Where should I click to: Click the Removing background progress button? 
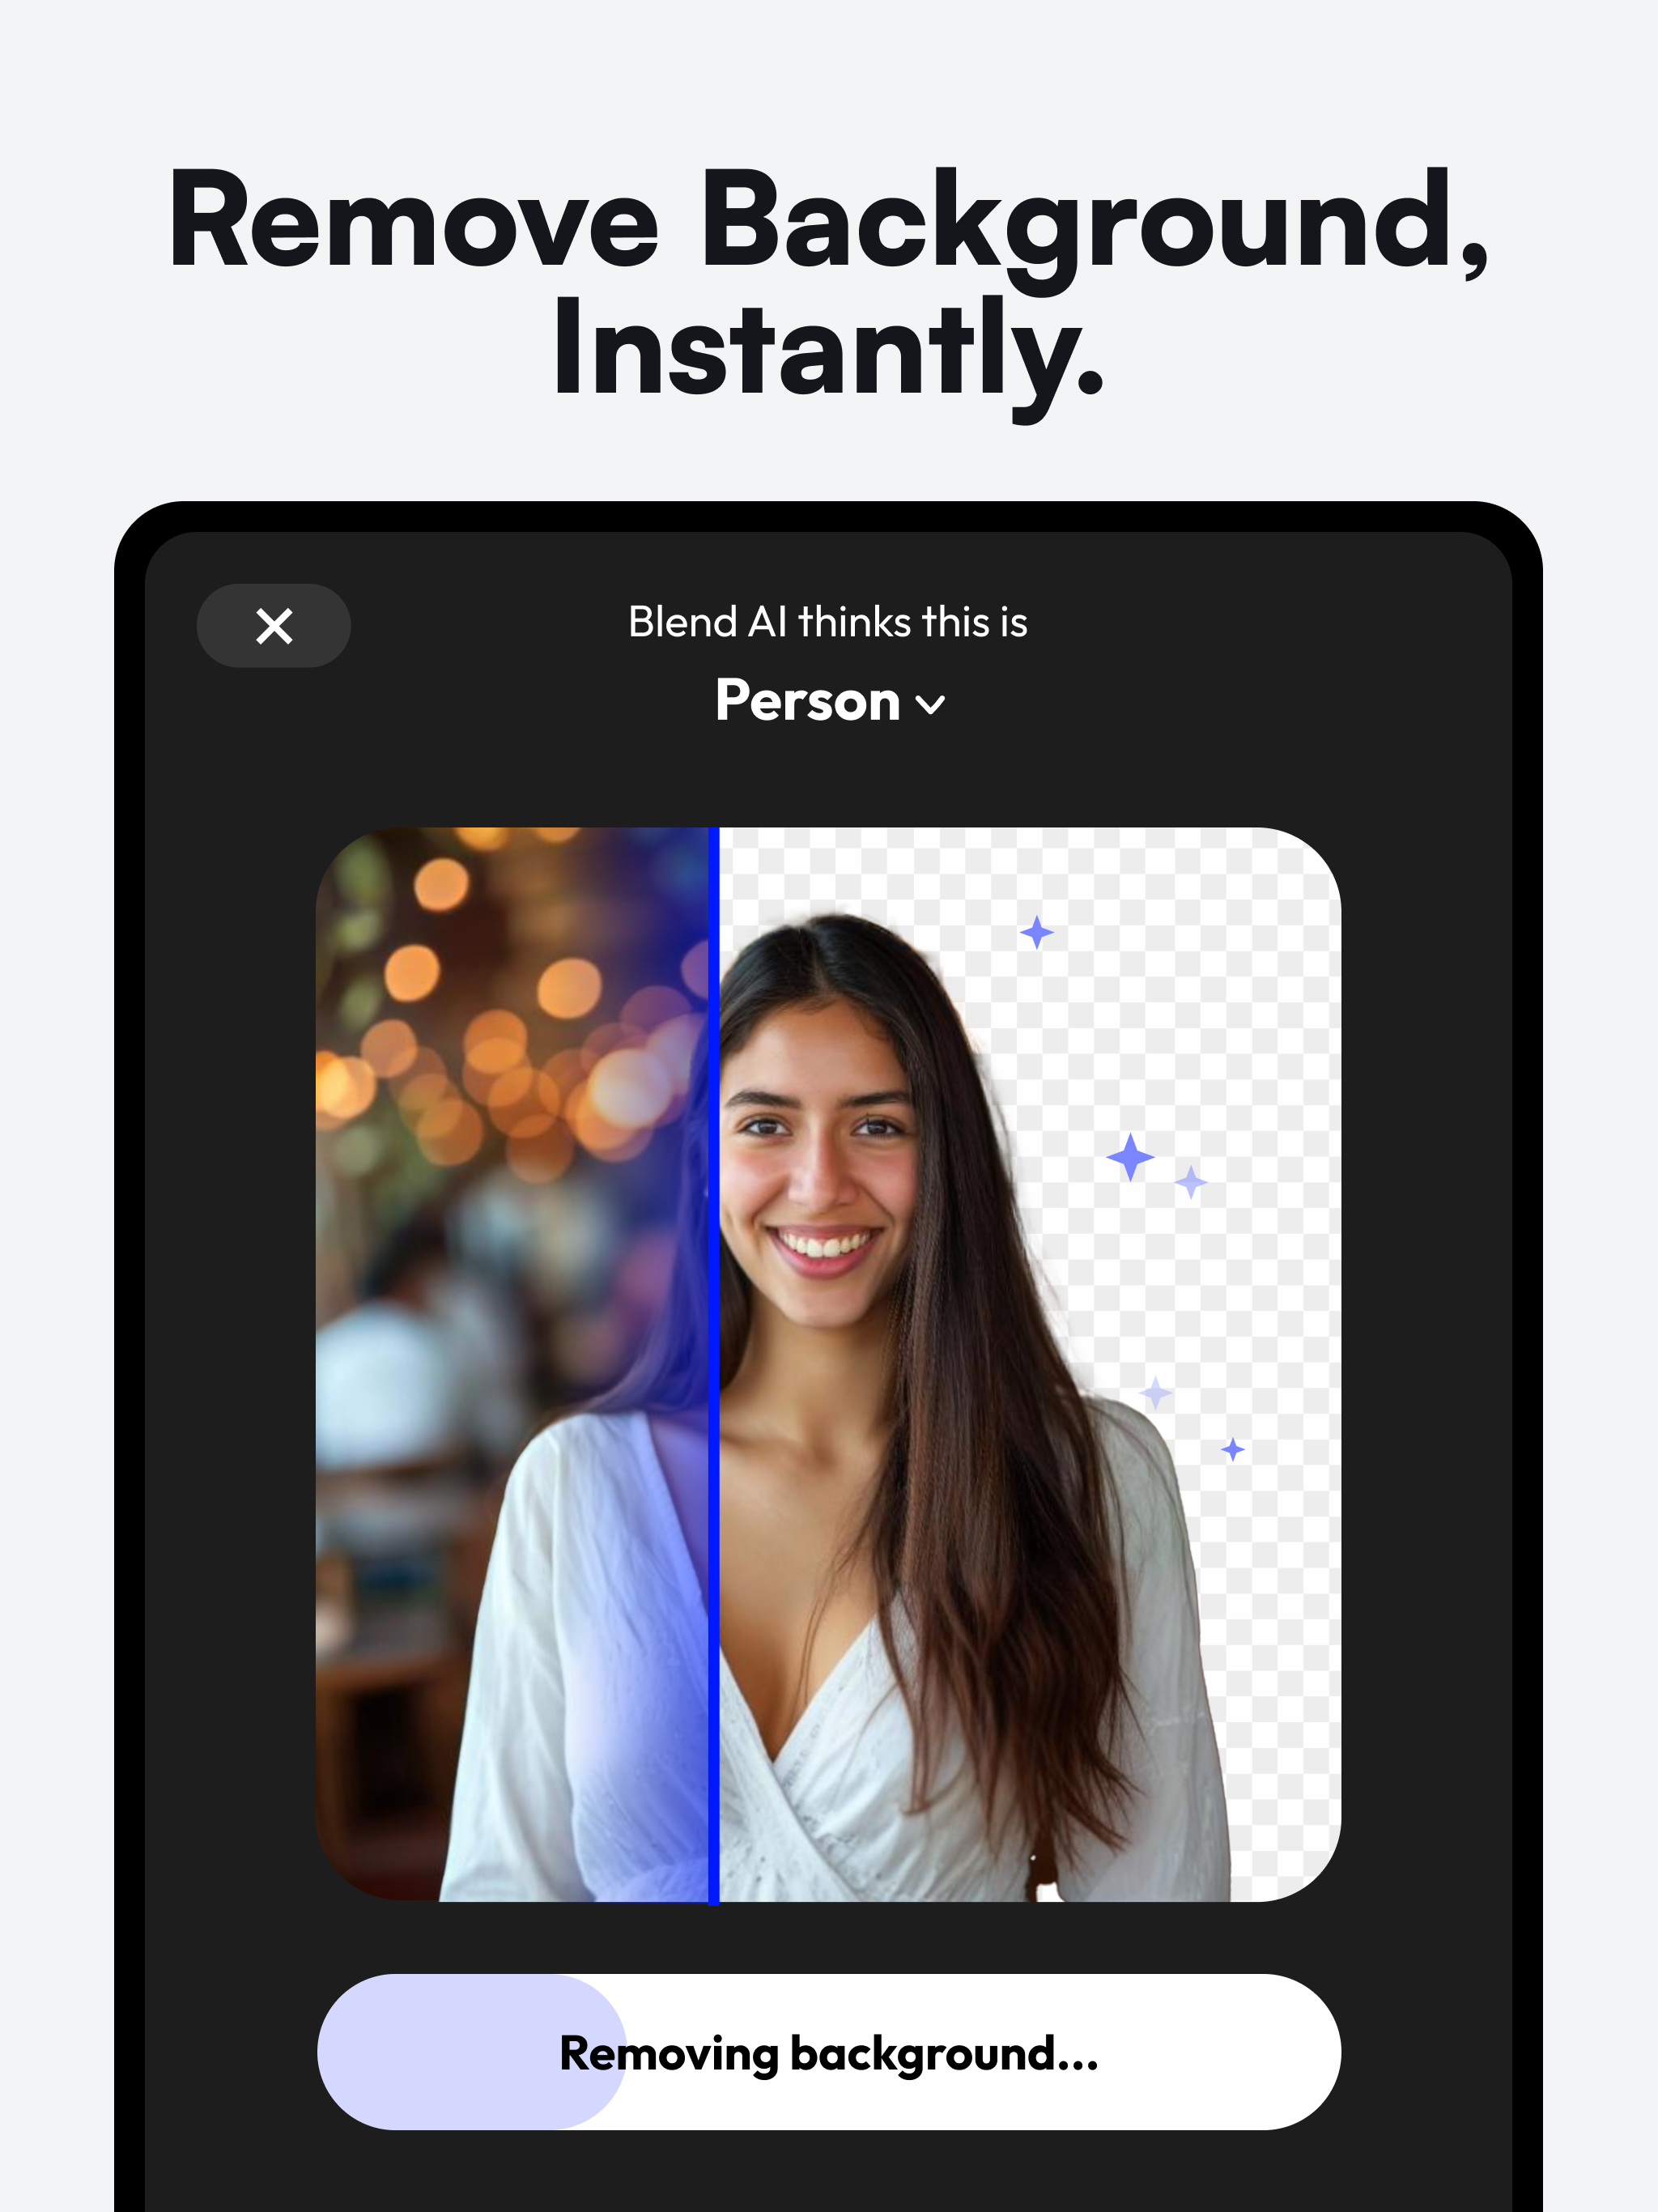pos(829,2052)
